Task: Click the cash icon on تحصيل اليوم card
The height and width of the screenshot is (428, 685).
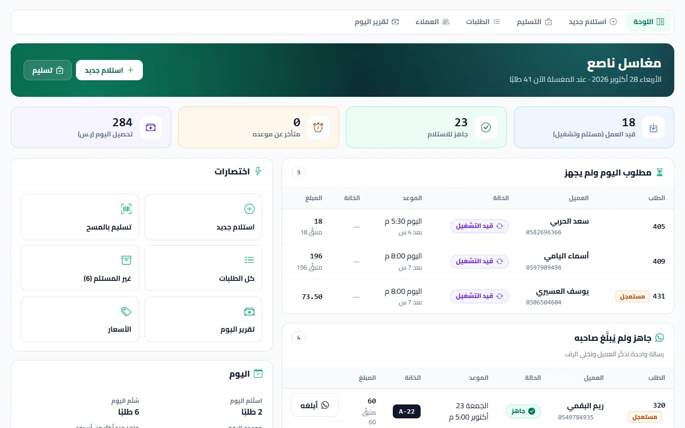Action: [150, 127]
